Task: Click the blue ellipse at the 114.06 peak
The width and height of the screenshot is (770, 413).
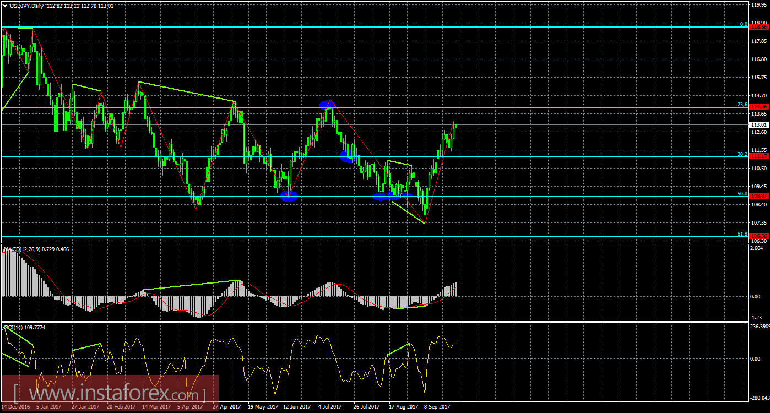Action: point(328,104)
